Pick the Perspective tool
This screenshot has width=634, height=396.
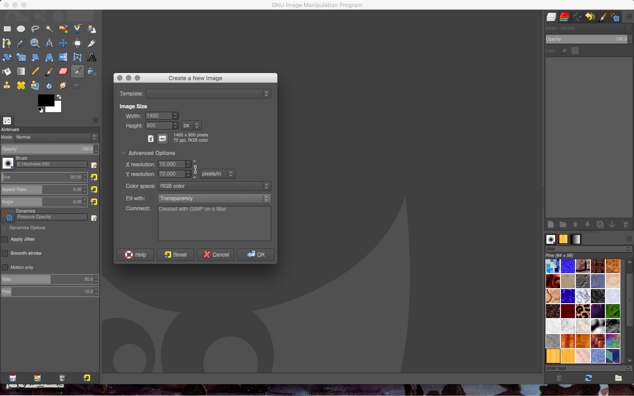click(x=49, y=57)
